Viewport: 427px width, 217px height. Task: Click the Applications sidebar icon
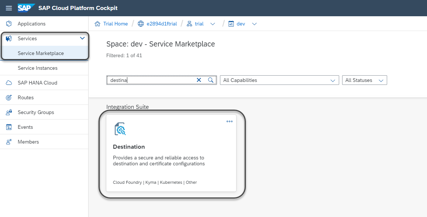(9, 24)
